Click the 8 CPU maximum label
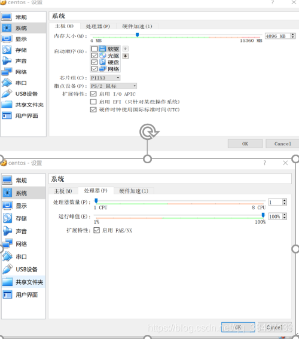Image resolution: width=299 pixels, height=339 pixels. 258,207
